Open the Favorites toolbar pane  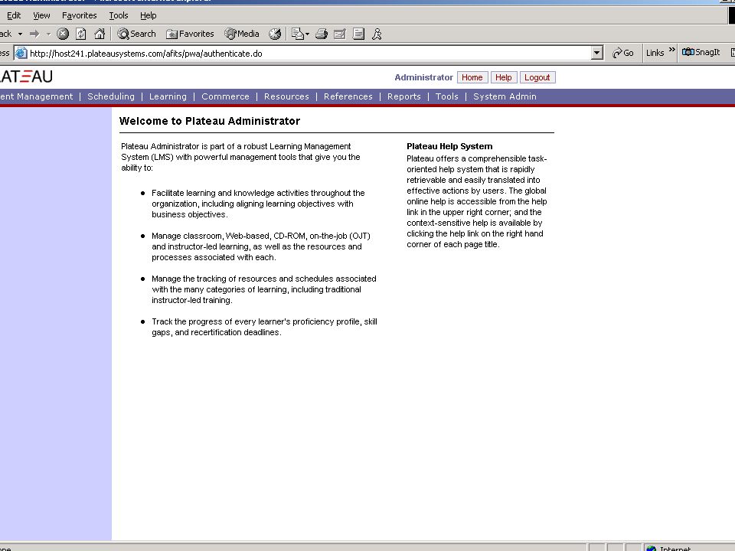point(191,34)
